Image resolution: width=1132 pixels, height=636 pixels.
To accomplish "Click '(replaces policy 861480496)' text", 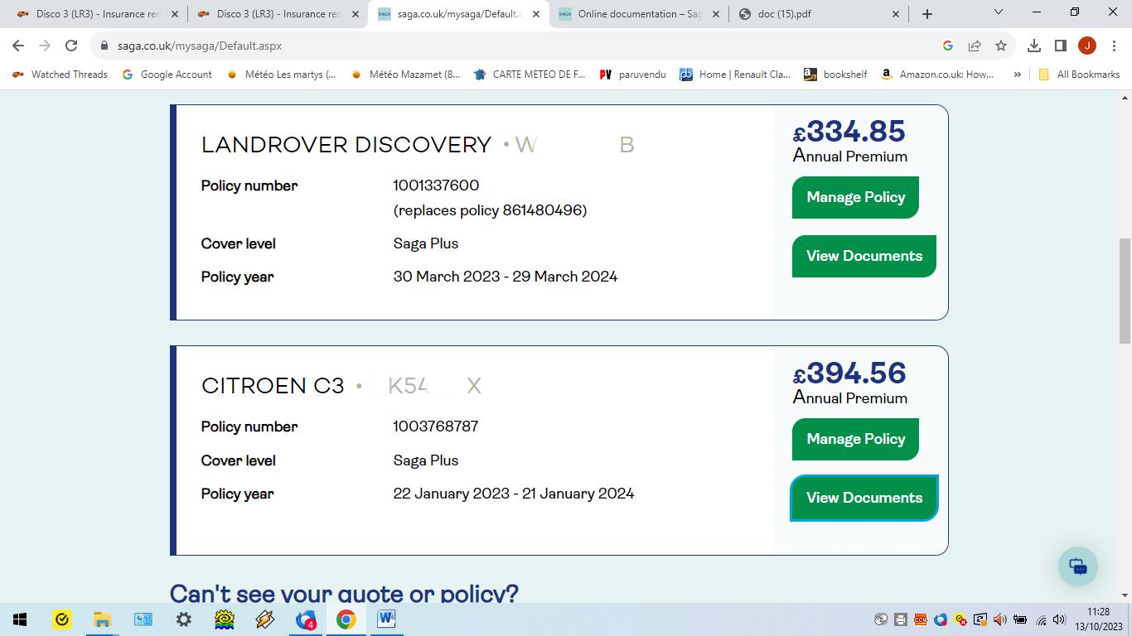I will [490, 210].
